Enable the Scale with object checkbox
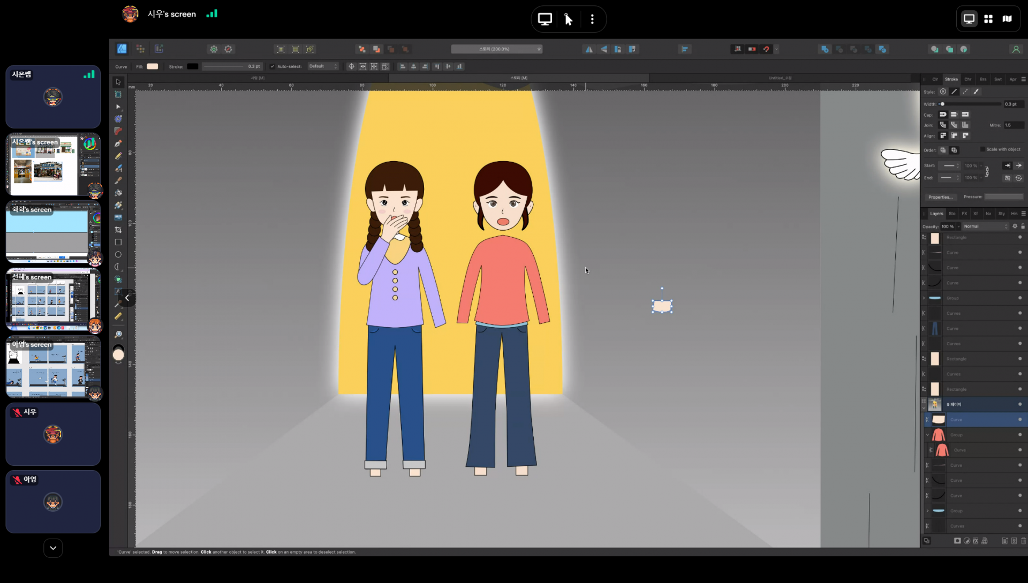The image size is (1028, 583). 982,149
